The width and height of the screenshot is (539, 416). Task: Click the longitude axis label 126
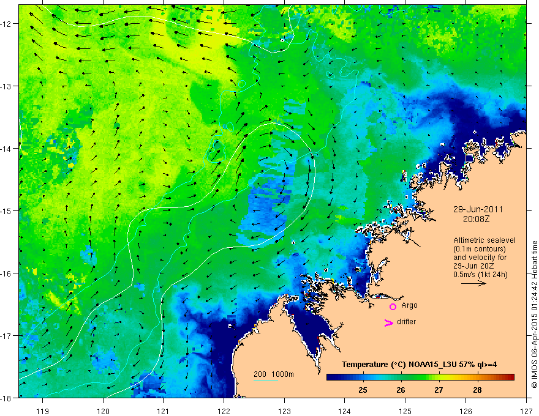pyautogui.click(x=466, y=411)
